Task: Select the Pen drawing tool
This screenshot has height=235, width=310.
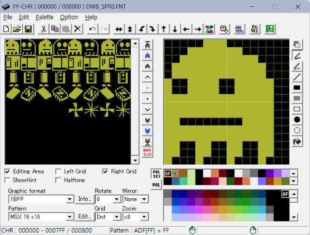Action: (297, 56)
